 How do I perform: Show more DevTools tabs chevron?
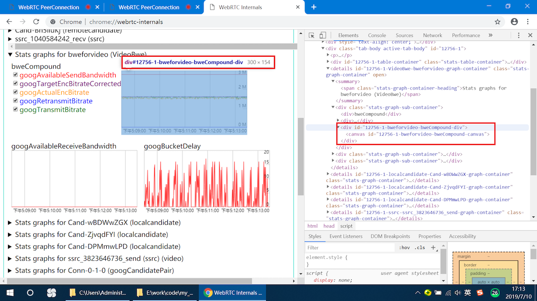[490, 35]
